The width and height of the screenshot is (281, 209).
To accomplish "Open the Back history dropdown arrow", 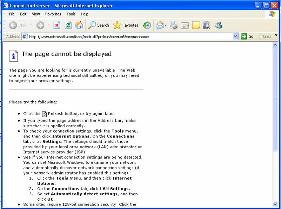I will pyautogui.click(x=31, y=25).
